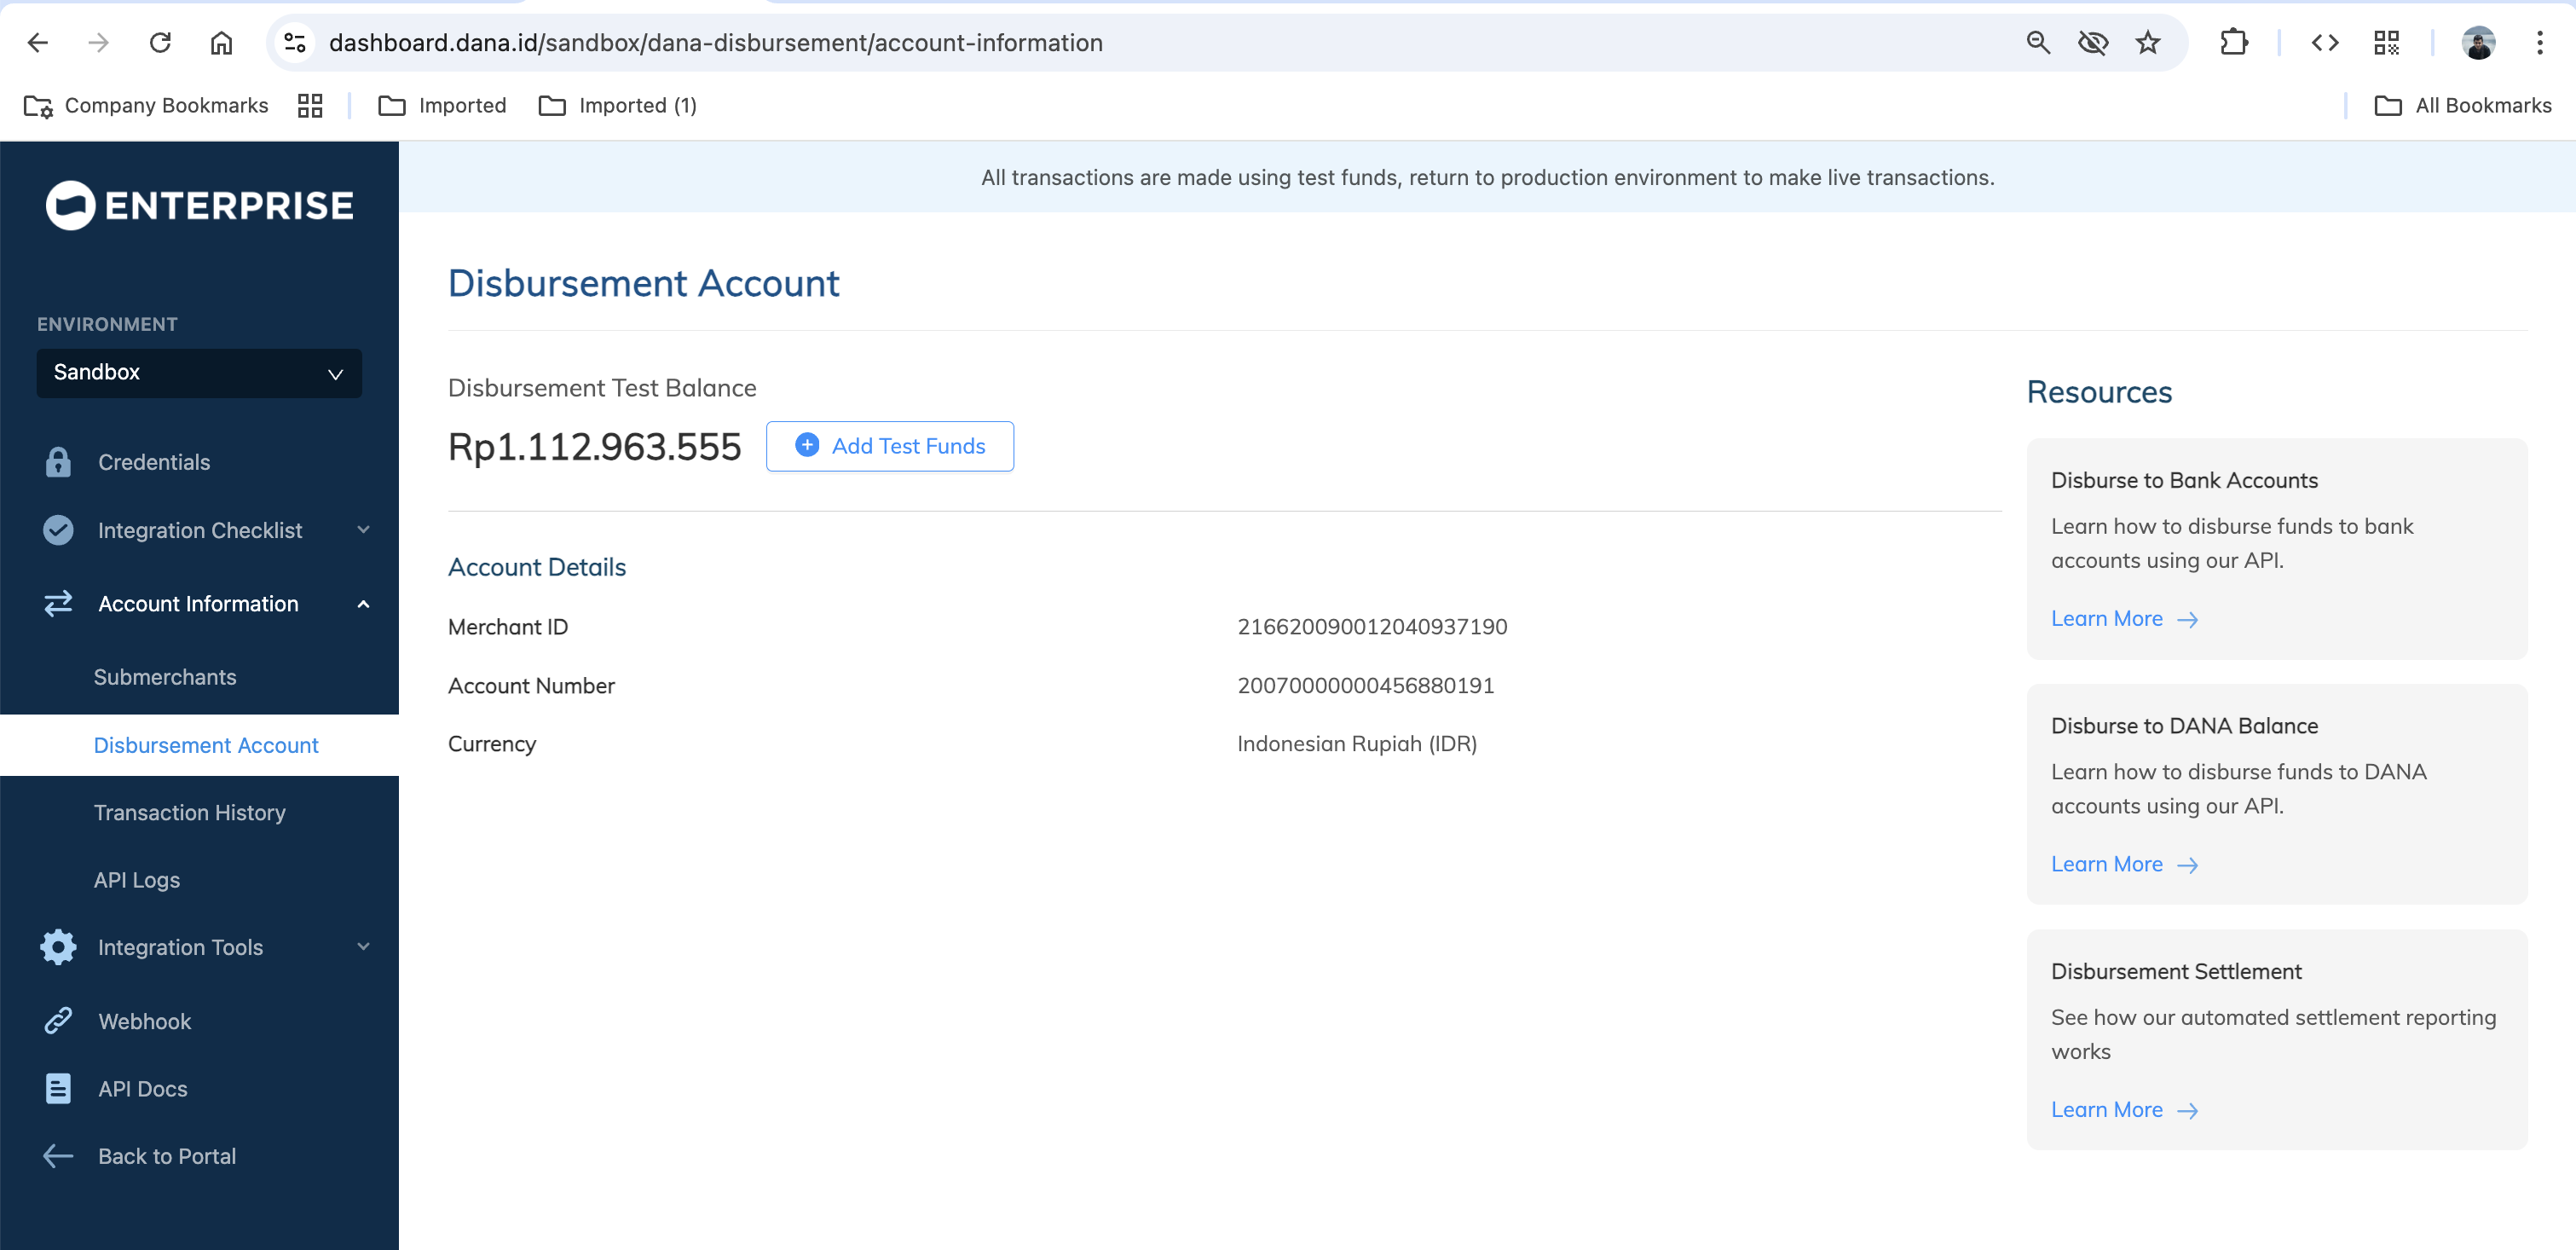This screenshot has height=1250, width=2576.
Task: Select the API Logs menu entry
Action: point(137,880)
